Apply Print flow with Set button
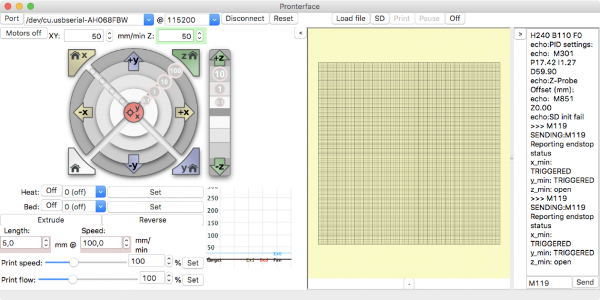 tap(193, 280)
